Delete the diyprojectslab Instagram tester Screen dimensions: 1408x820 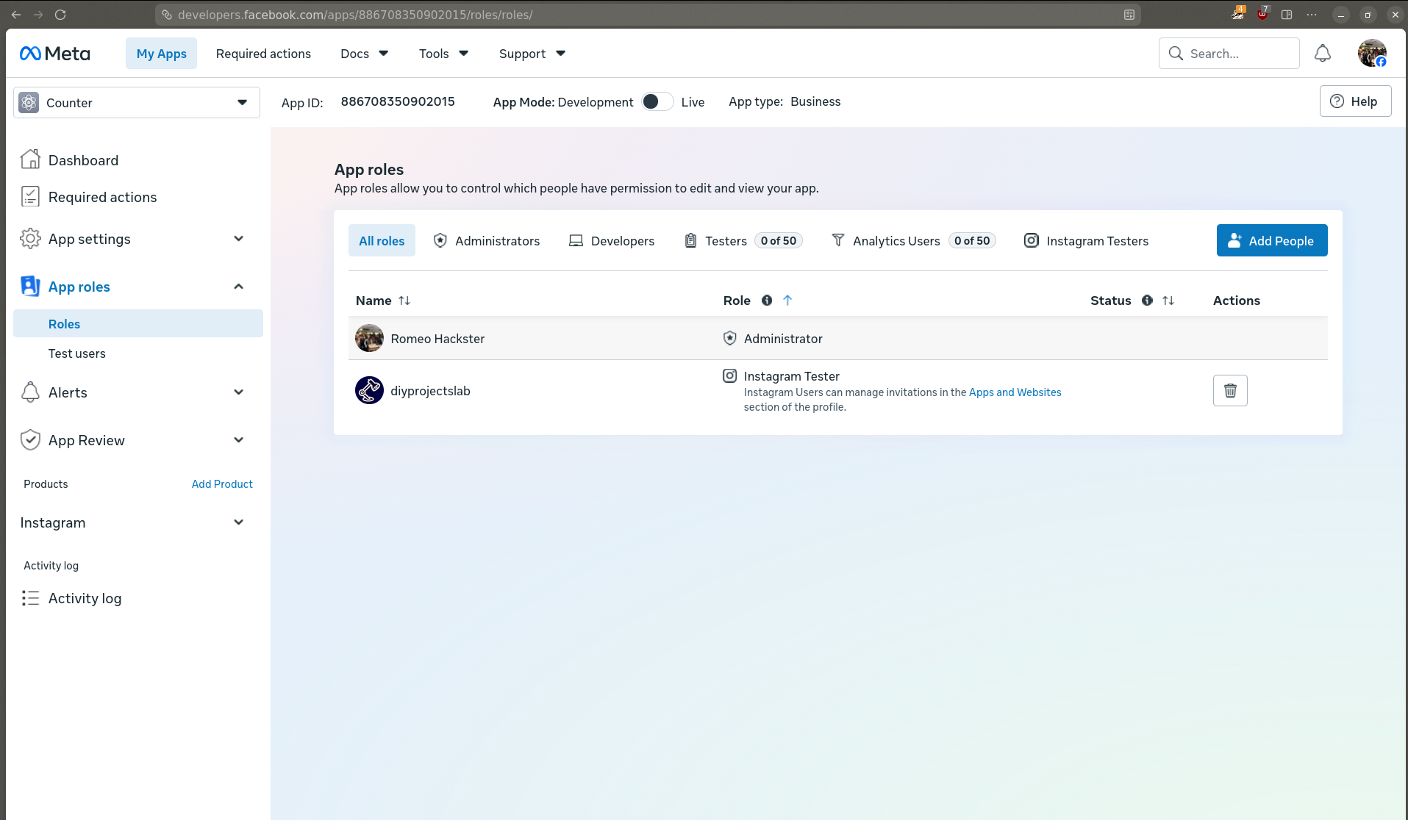pyautogui.click(x=1230, y=390)
